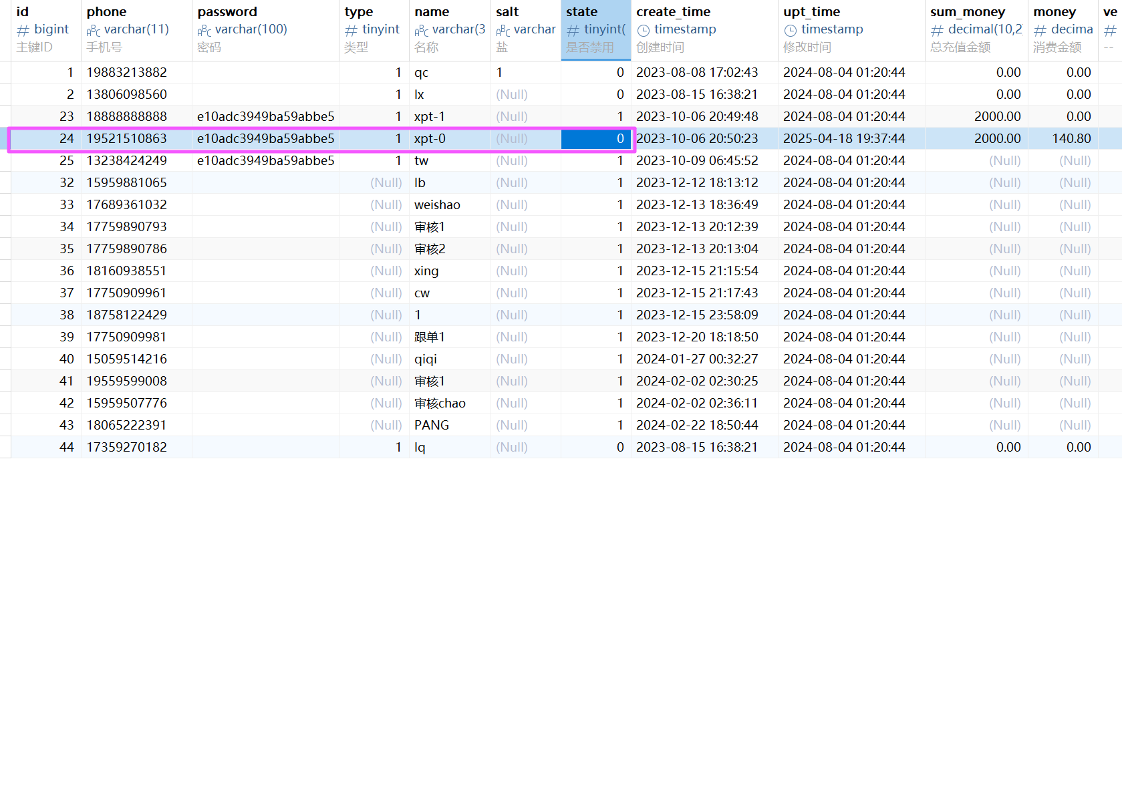The width and height of the screenshot is (1122, 795).
Task: Select phone cell 17759890793
Action: (x=136, y=226)
